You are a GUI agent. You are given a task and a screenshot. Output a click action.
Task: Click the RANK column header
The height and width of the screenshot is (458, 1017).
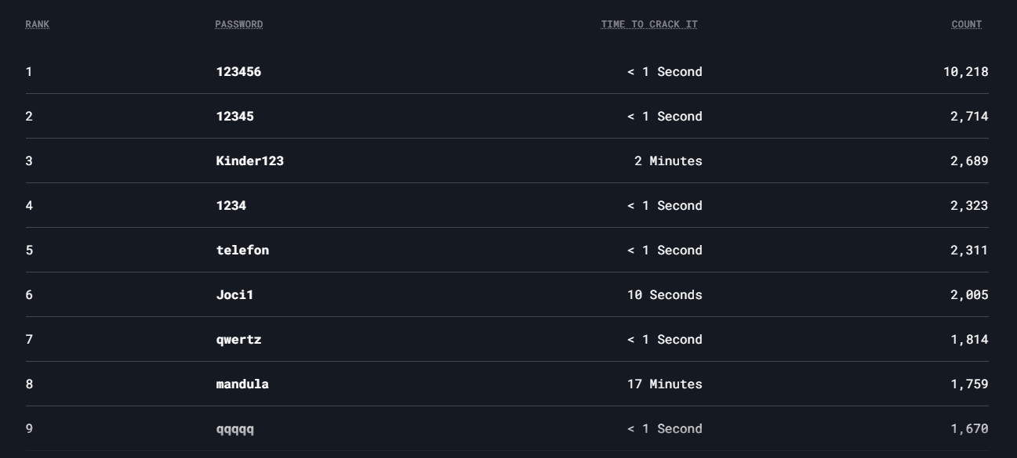coord(37,24)
